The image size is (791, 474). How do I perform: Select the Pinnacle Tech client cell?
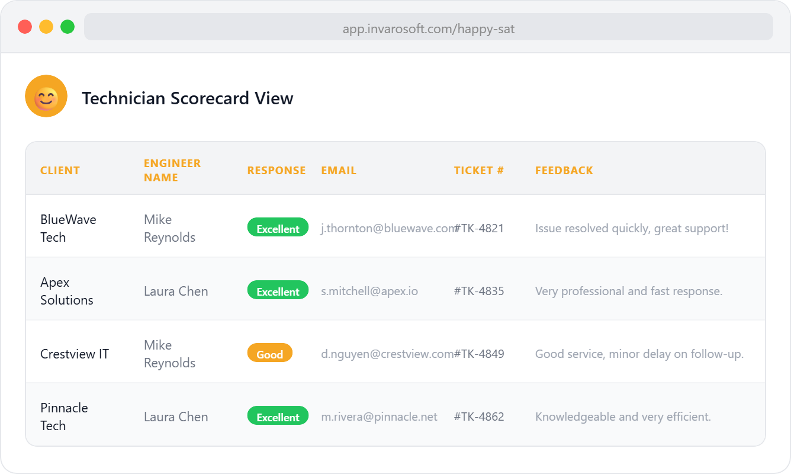pyautogui.click(x=64, y=417)
